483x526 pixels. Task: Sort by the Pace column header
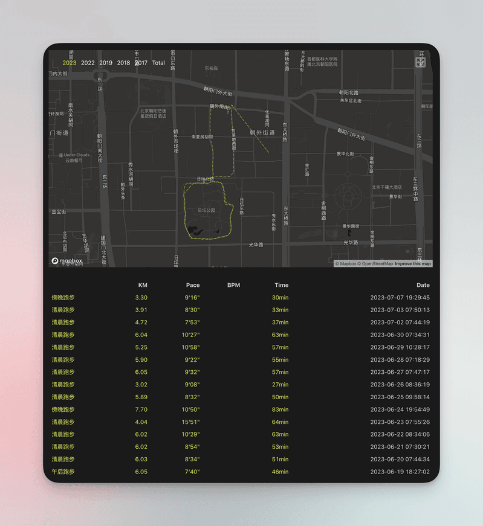193,285
